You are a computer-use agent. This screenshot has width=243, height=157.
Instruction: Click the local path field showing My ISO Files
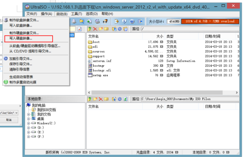pyautogui.click(x=190, y=99)
